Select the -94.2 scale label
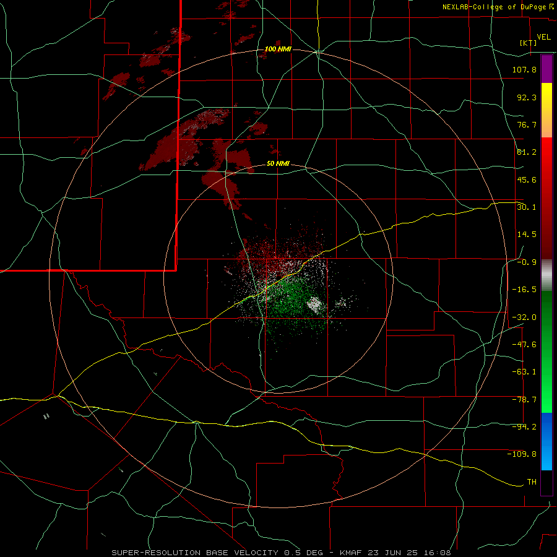The width and height of the screenshot is (557, 557). [524, 427]
